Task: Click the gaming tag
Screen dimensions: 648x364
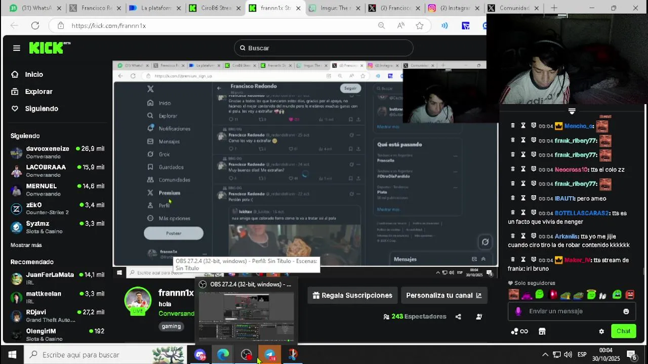Action: pos(171,327)
